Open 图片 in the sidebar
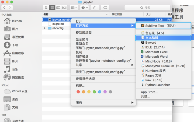This screenshot has height=122, width=194. tap(11, 29)
